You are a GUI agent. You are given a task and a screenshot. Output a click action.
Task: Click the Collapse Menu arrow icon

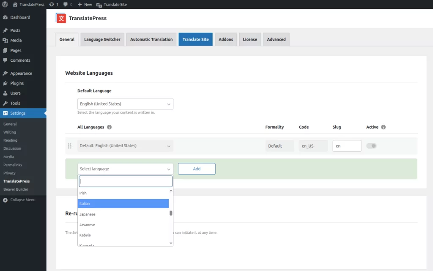[x=5, y=200]
